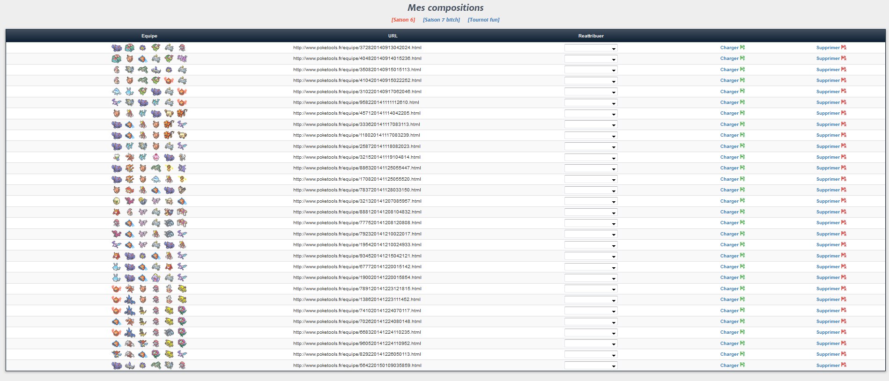Viewport: 889px width, 381px height.
Task: Click Charger link for team 350820140915015113
Action: (729, 69)
